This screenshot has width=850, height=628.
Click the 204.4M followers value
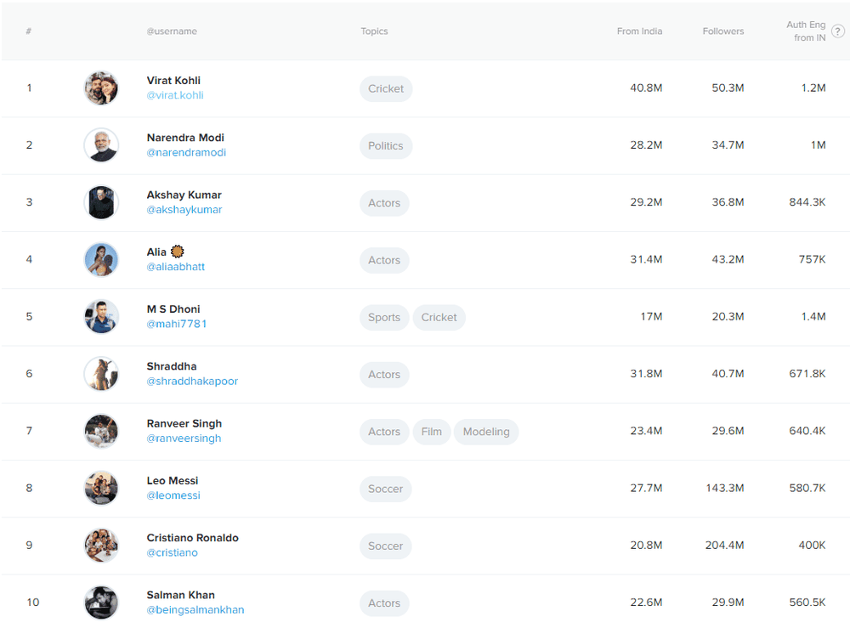(x=724, y=546)
